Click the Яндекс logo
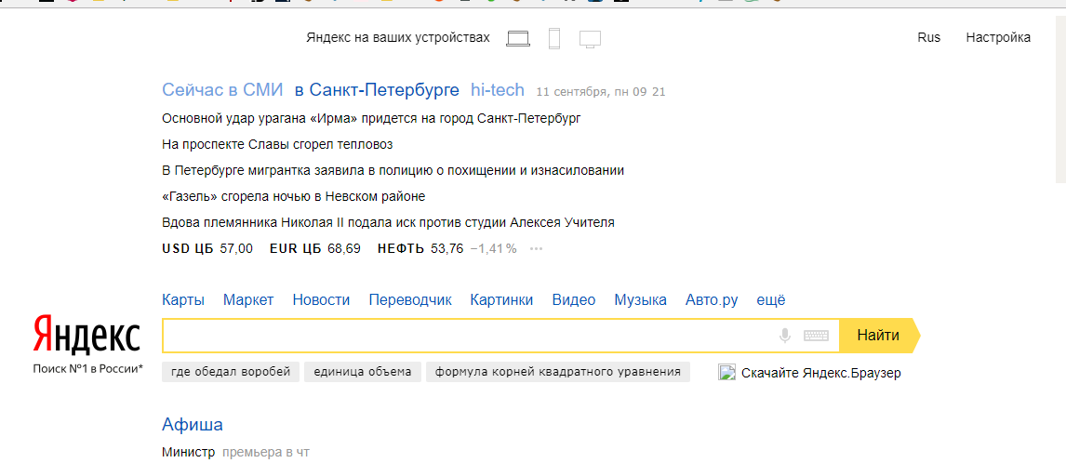1066x463 pixels. 87,336
